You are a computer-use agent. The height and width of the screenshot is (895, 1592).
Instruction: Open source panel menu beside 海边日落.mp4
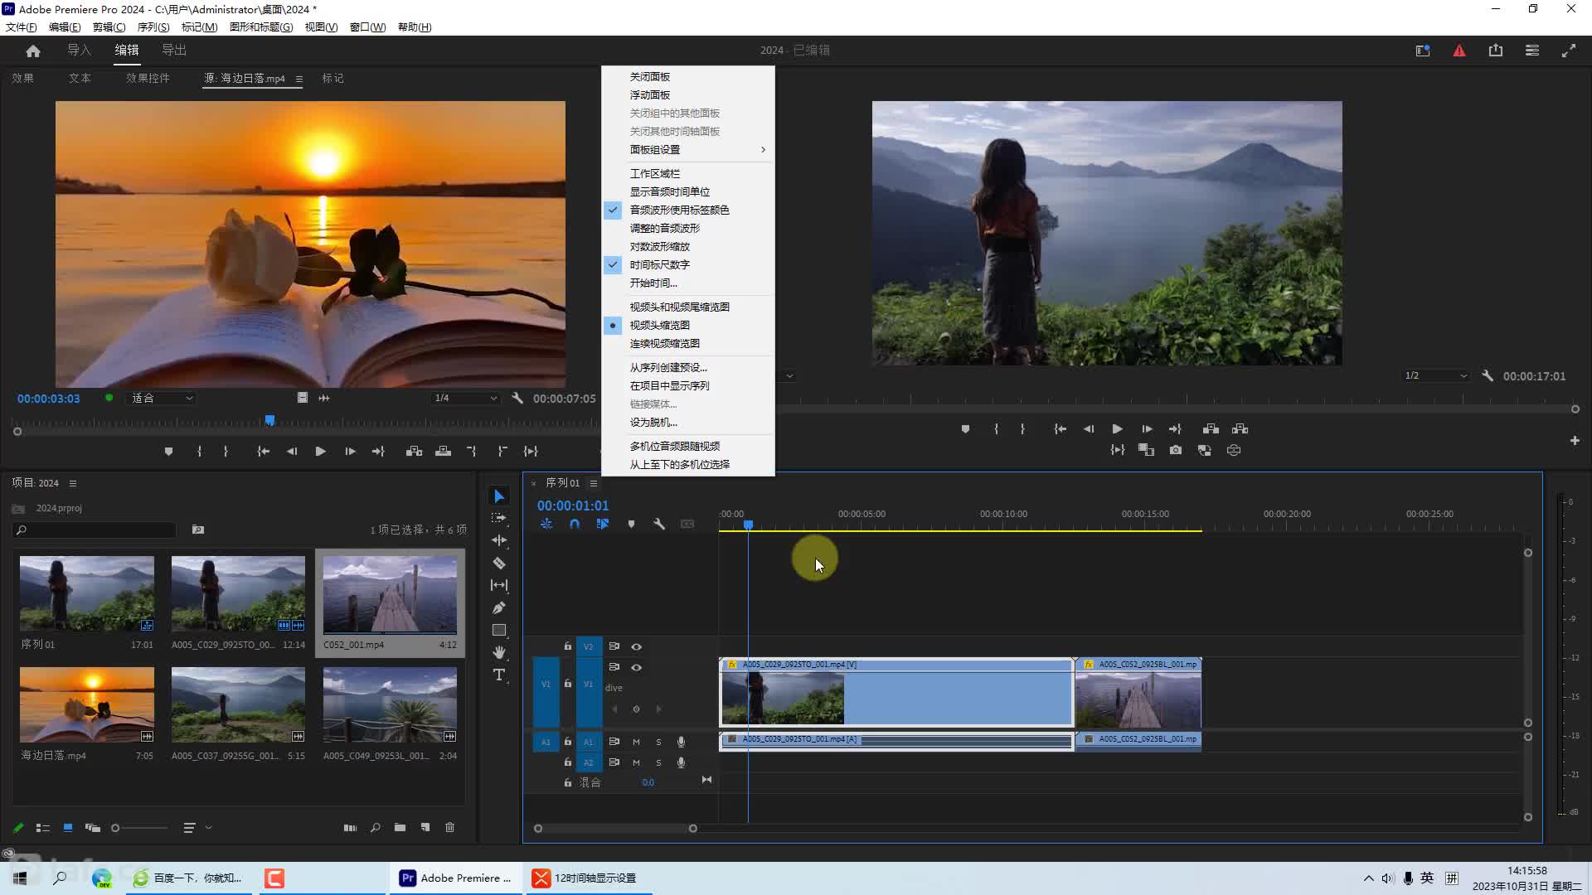coord(298,79)
